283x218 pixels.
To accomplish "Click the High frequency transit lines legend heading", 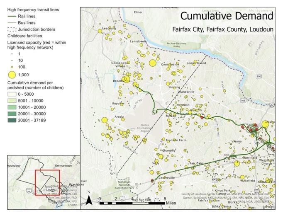I will (x=33, y=10).
